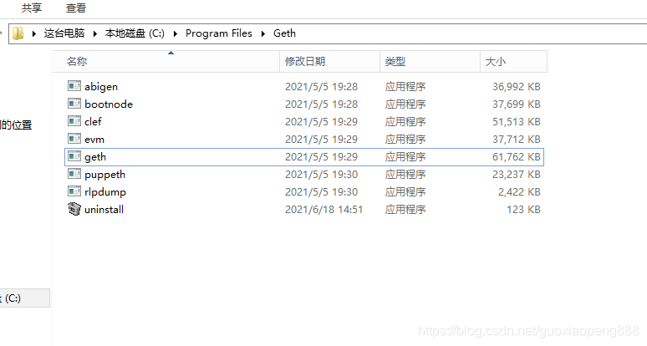Sort by 名称 column header
Image resolution: width=647 pixels, height=346 pixels.
[166, 62]
